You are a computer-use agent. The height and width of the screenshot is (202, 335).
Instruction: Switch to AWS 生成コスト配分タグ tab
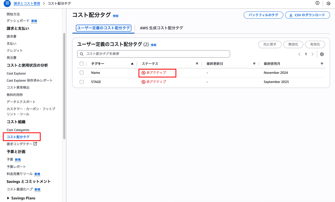161,28
